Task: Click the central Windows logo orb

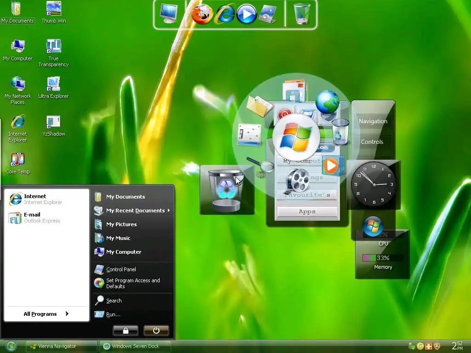Action: (296, 137)
